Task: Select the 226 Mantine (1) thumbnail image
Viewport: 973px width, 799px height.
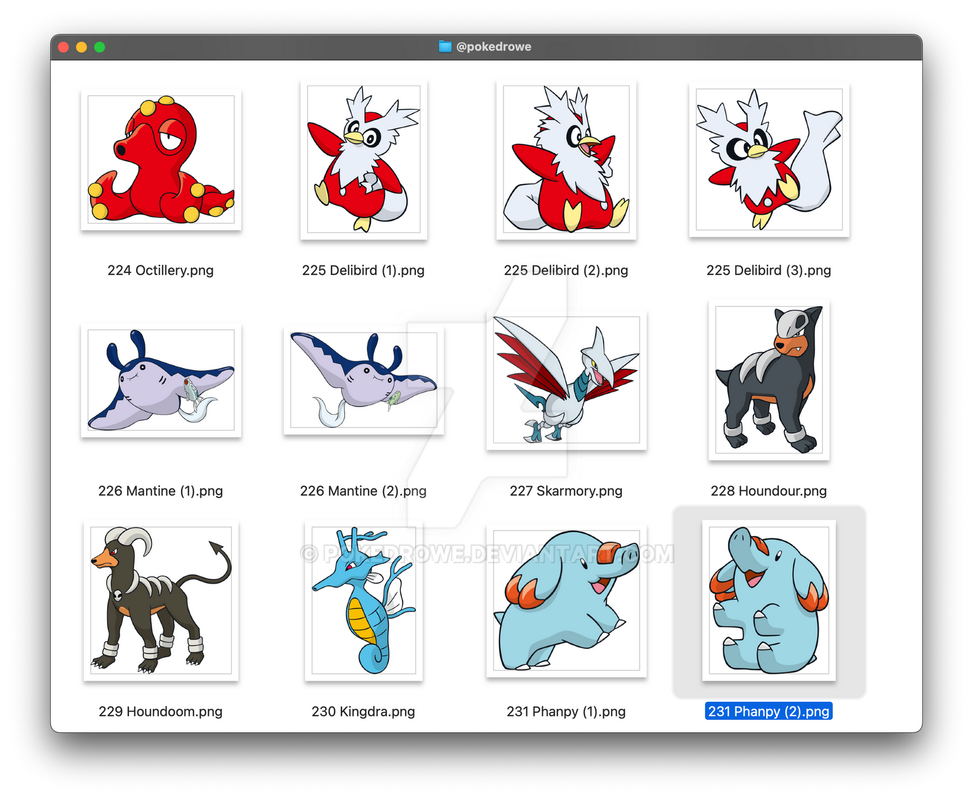Action: pos(161,380)
